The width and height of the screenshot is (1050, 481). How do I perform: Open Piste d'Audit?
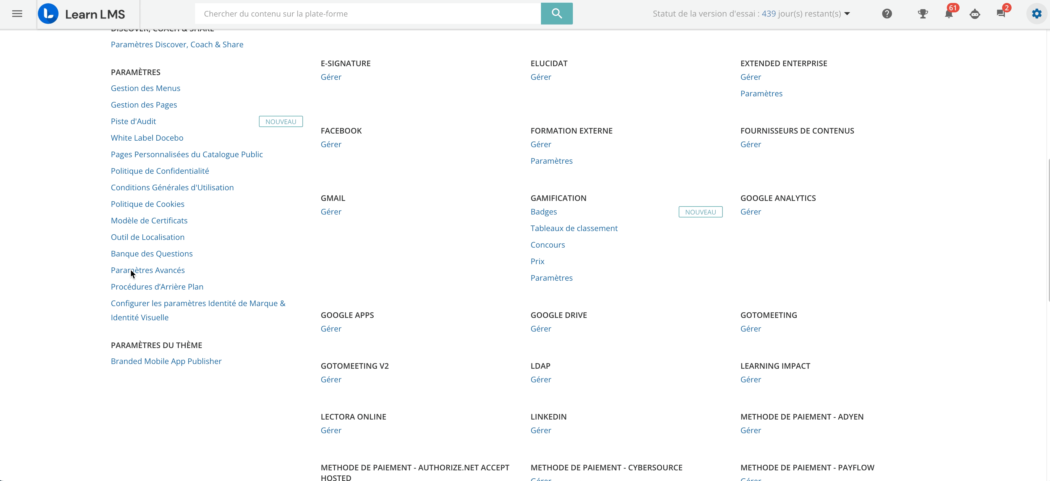(x=133, y=121)
